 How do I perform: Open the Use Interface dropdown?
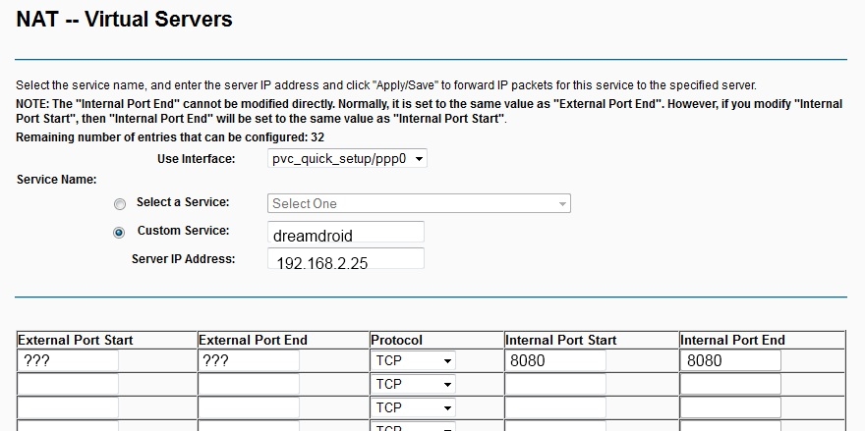[x=347, y=158]
